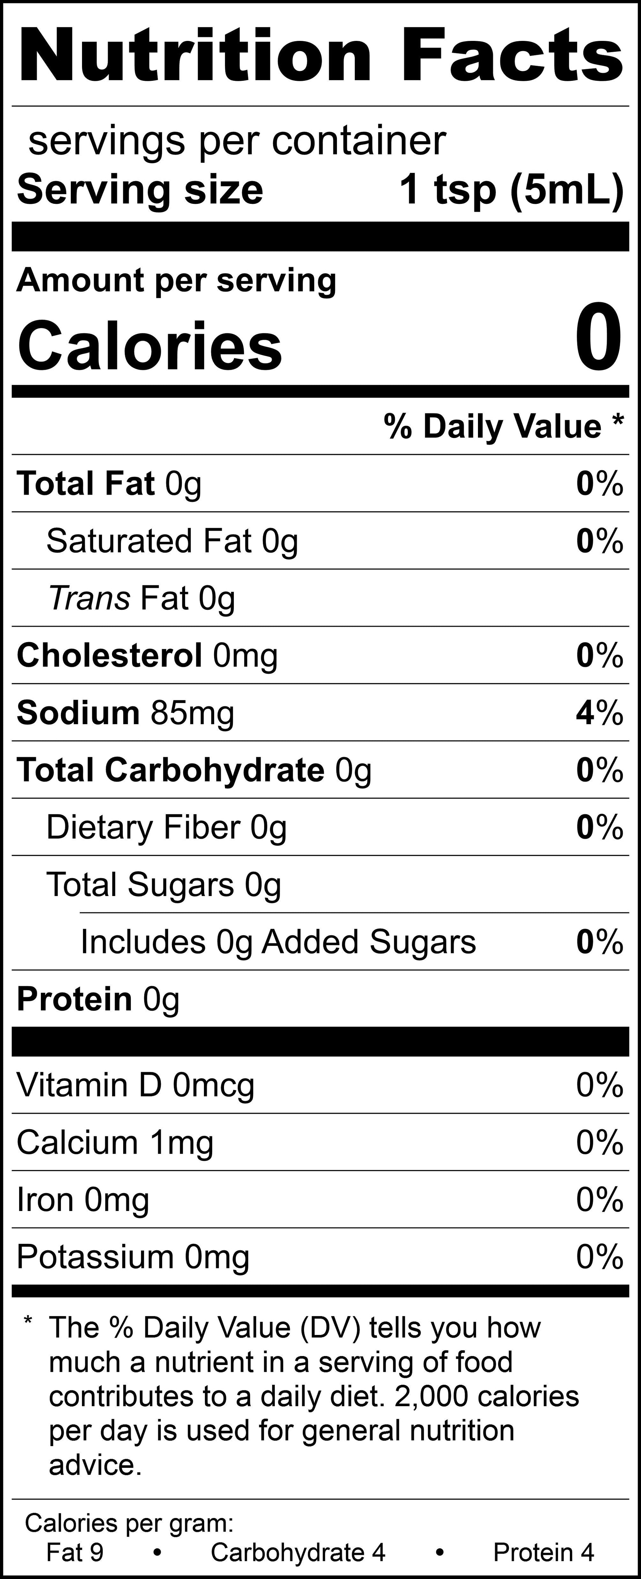Click the Cholesterol 0mg row
The image size is (641, 1579).
(x=147, y=655)
